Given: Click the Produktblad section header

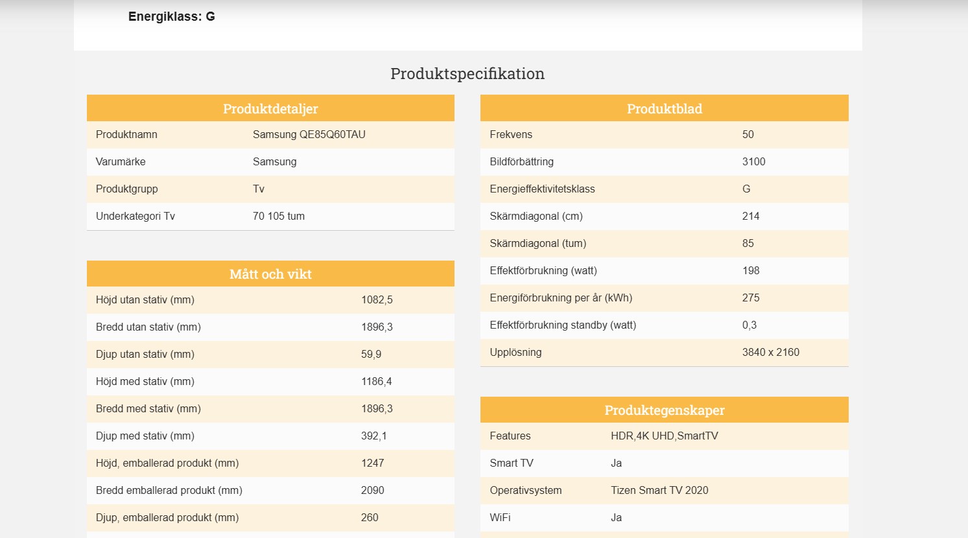Looking at the screenshot, I should 664,109.
